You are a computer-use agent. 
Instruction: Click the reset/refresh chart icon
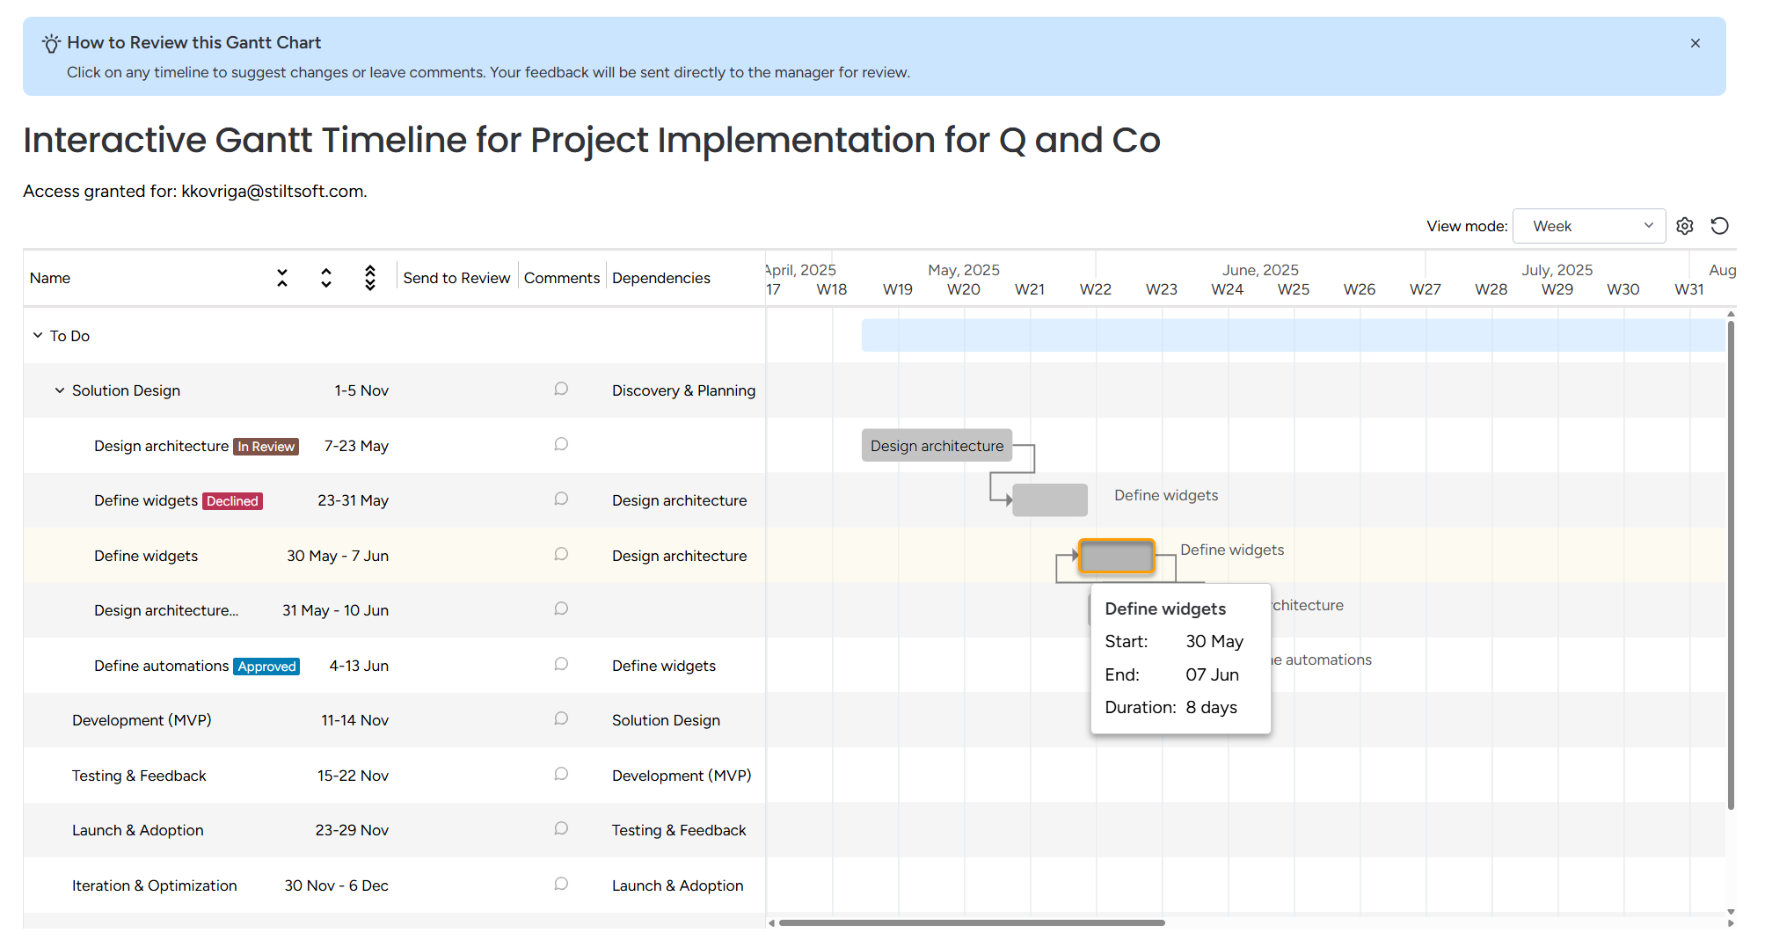tap(1719, 226)
